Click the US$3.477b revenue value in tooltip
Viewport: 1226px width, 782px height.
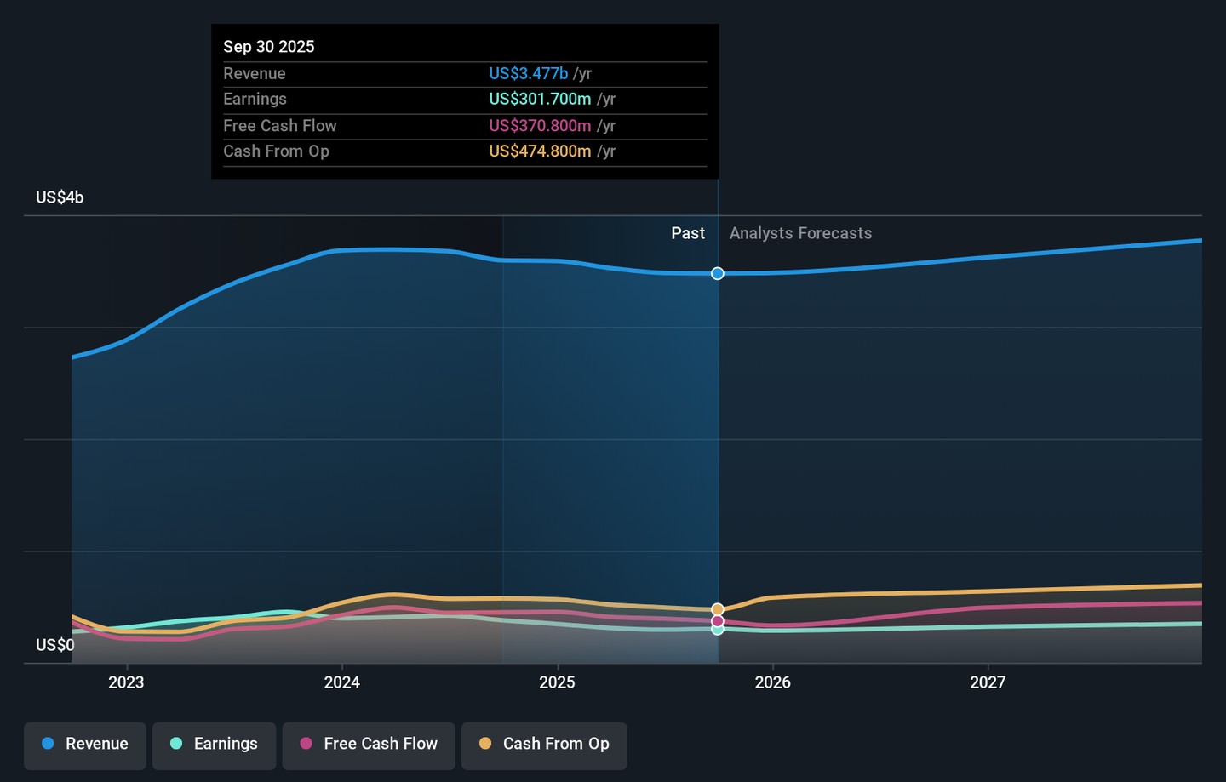pos(528,74)
